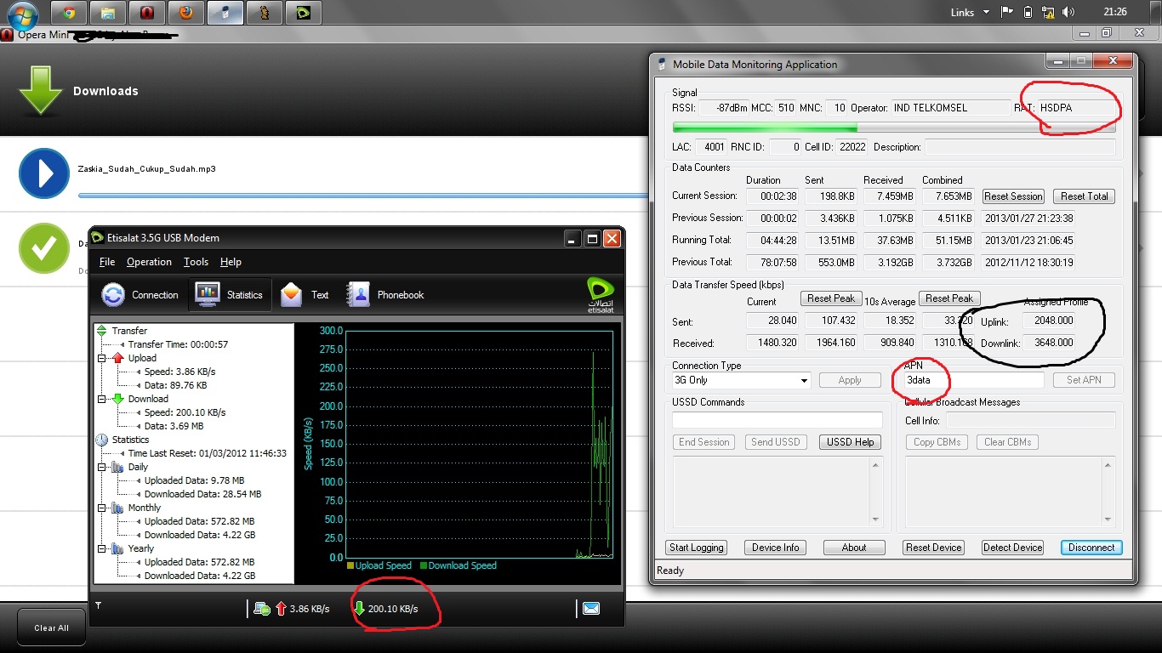Screen dimensions: 1162x653
Task: Click the Reset Device button
Action: (x=933, y=548)
